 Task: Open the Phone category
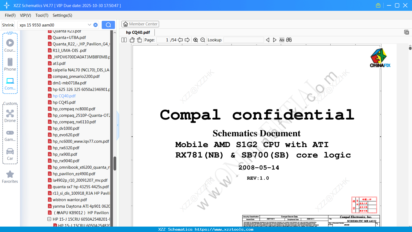point(10,65)
